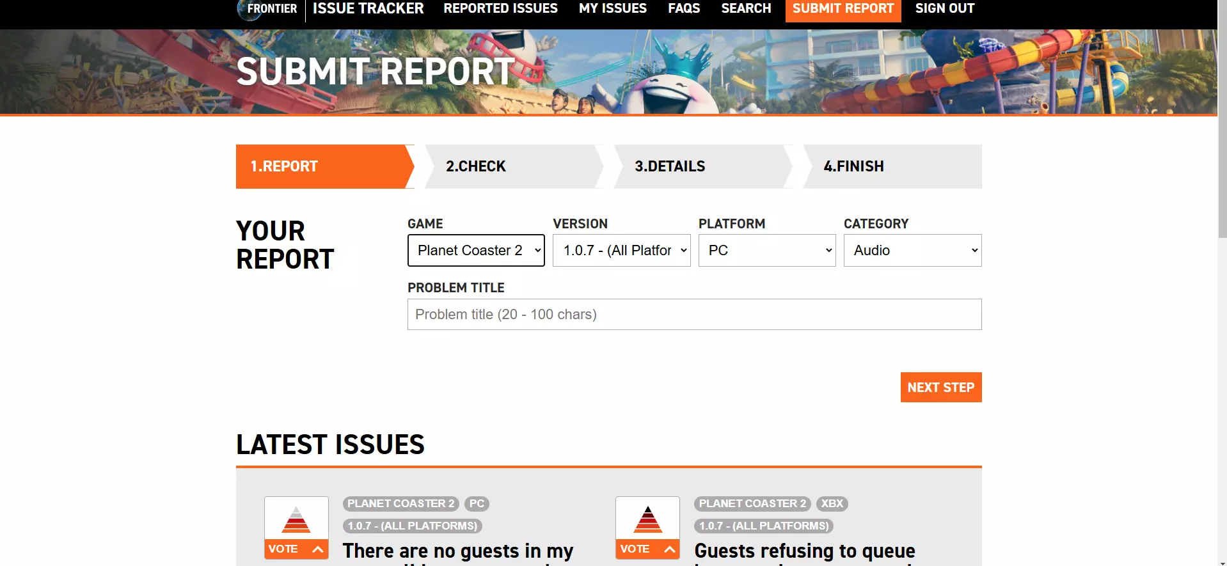
Task: Select the 2.Check step tab
Action: tap(514, 166)
